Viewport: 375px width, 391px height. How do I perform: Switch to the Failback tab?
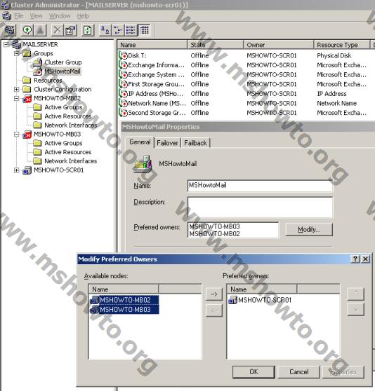(x=195, y=143)
